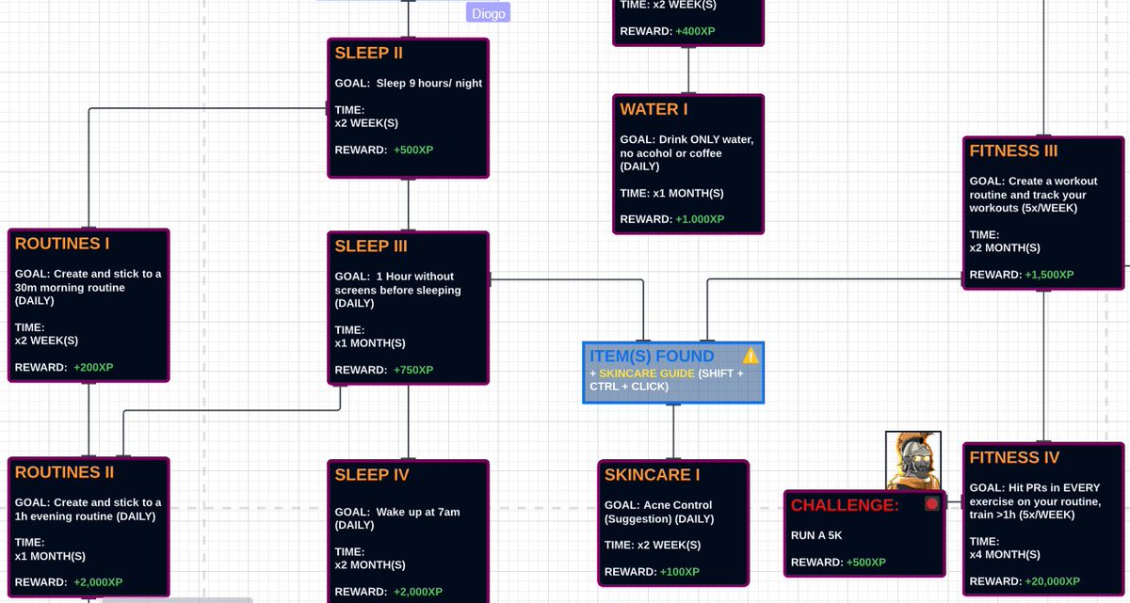Screen dimensions: 1130x603
Task: Select the FITNESS III title
Action: coord(1014,151)
